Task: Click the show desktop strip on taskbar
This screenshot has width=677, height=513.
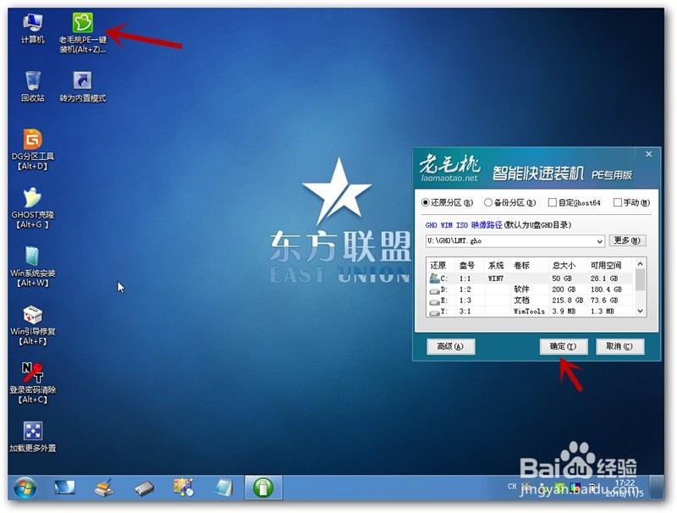Action: pos(658,488)
